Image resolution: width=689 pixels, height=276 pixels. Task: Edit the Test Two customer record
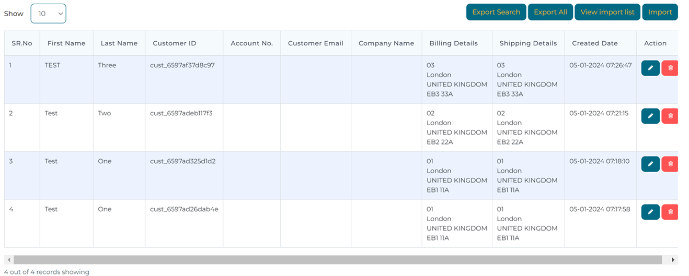tap(650, 116)
